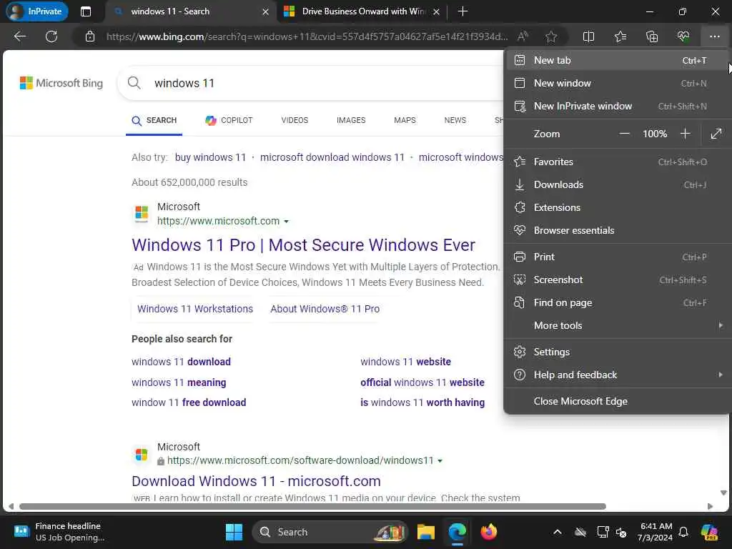Open 'Windows 11 Pro | Most Secure' result

click(303, 245)
